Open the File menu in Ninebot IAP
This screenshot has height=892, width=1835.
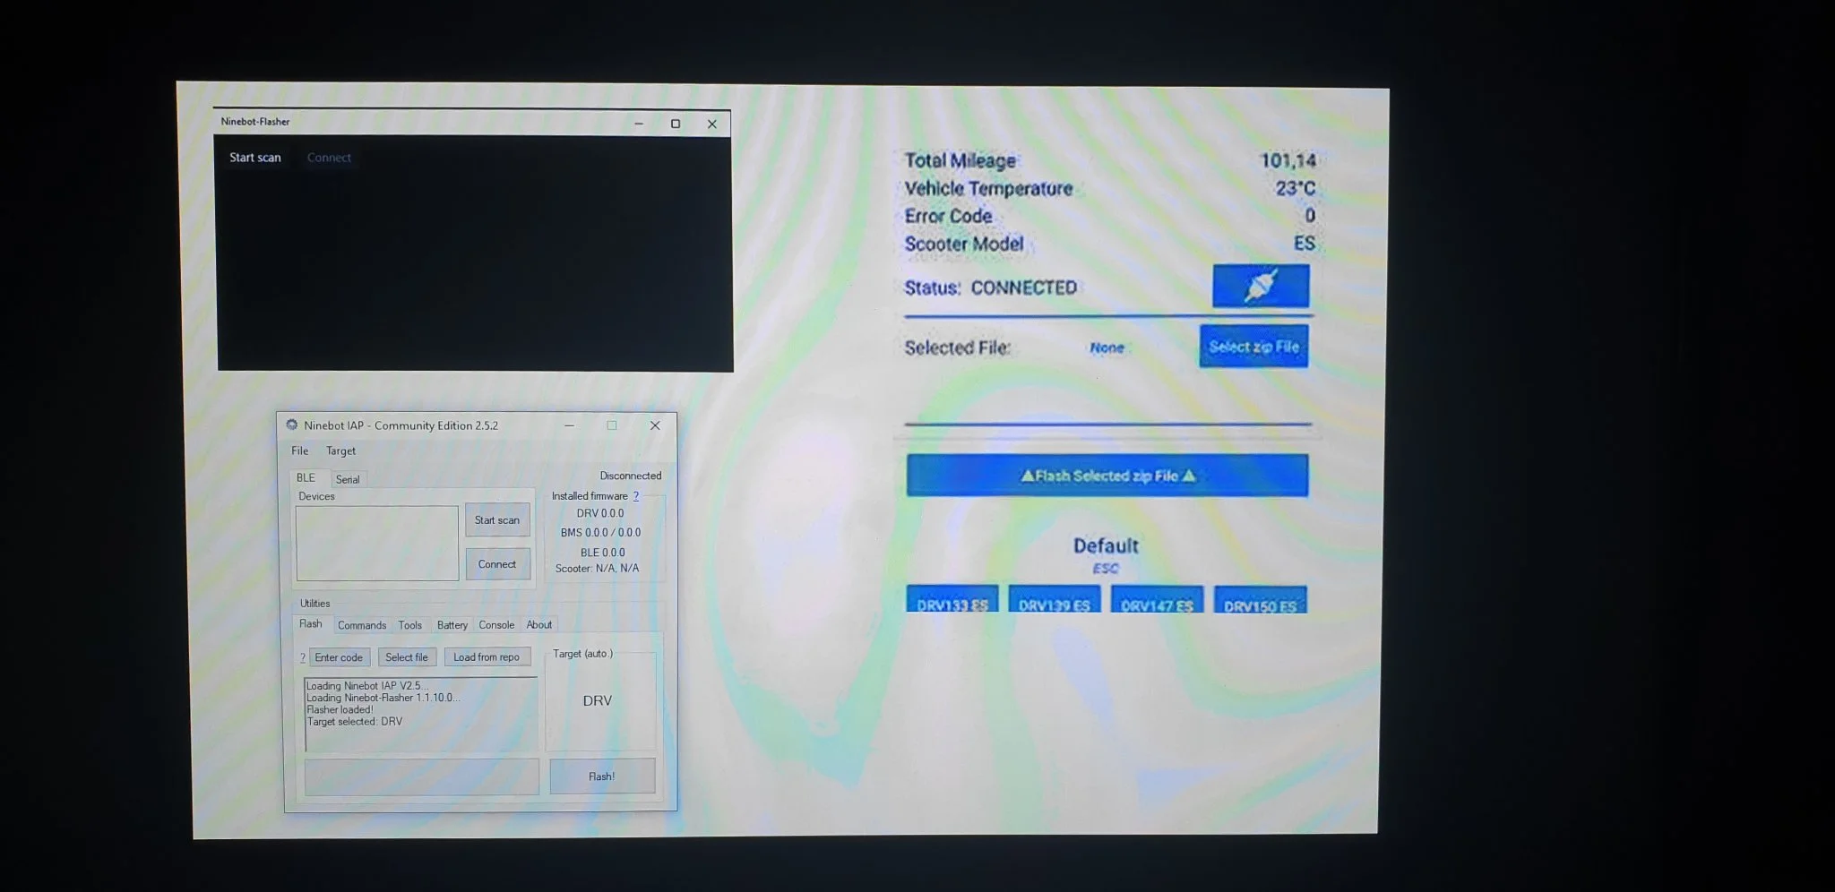click(299, 450)
